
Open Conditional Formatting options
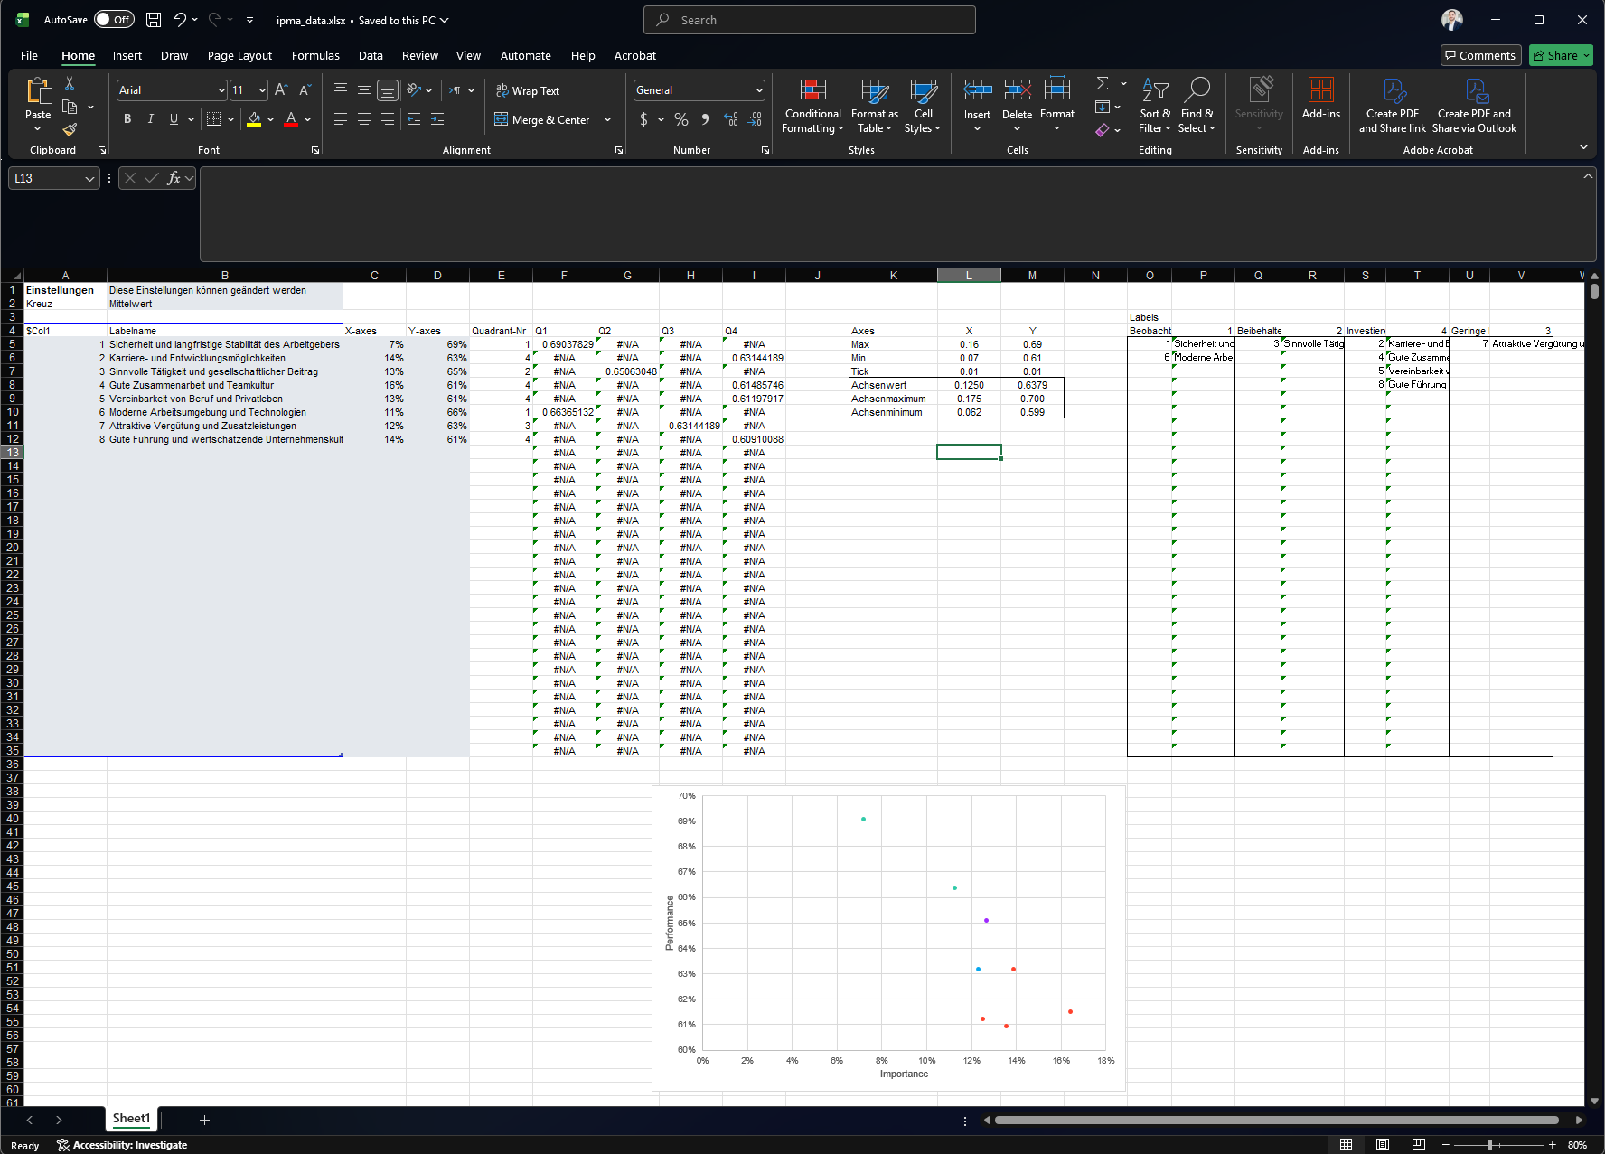[x=812, y=106]
